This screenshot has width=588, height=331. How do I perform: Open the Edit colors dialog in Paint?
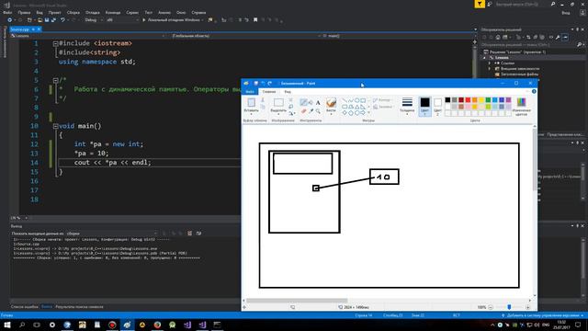click(521, 106)
